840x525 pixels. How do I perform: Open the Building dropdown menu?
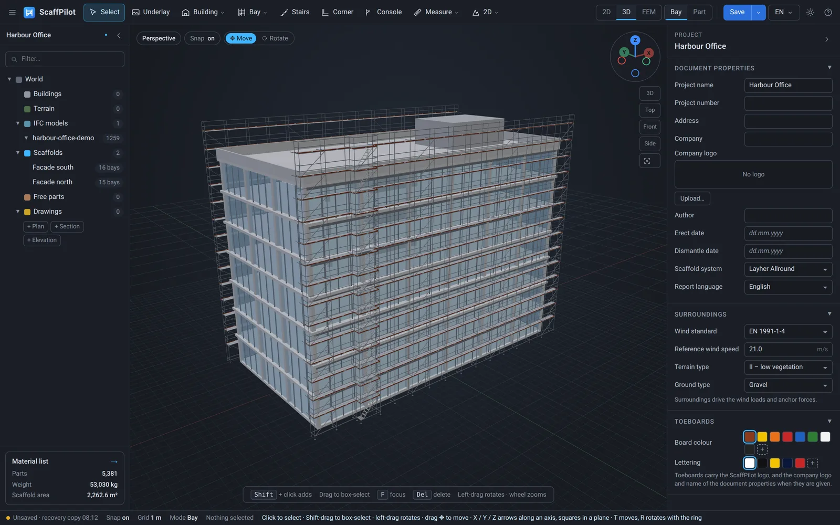(203, 12)
